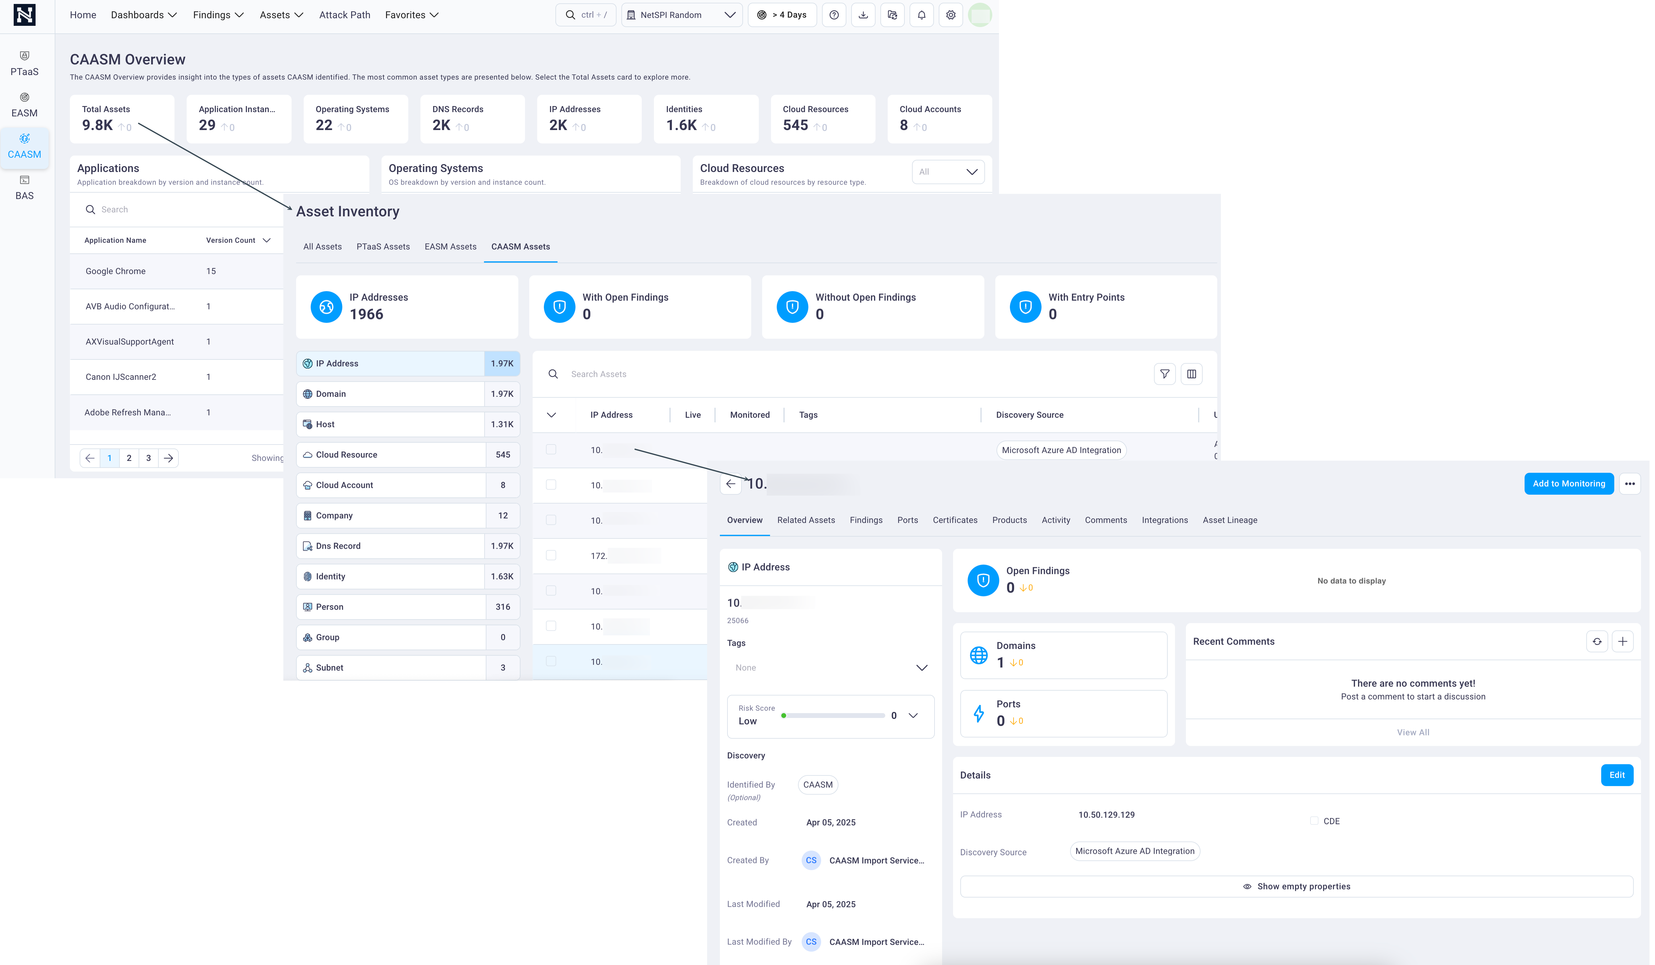Open the Related Assets tab
1655x965 pixels.
click(x=806, y=520)
